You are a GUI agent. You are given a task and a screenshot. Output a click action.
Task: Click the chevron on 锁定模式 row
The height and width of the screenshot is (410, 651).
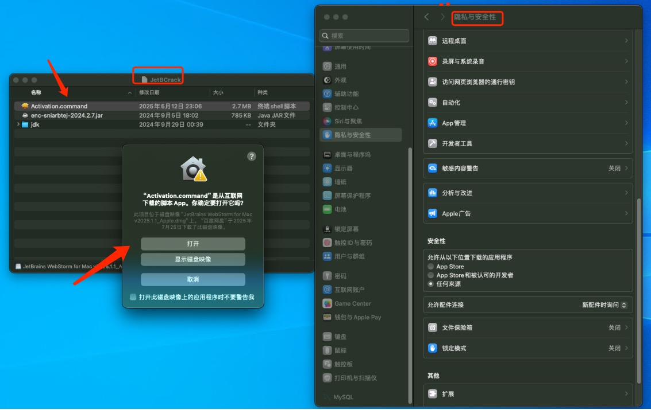pos(626,348)
